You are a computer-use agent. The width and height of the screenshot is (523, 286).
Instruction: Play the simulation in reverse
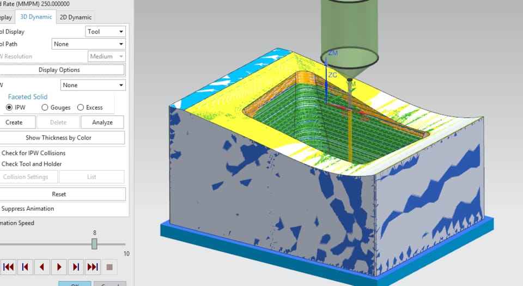[x=42, y=267]
